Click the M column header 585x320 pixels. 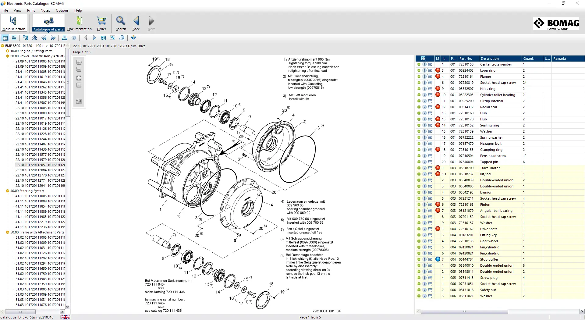point(438,59)
